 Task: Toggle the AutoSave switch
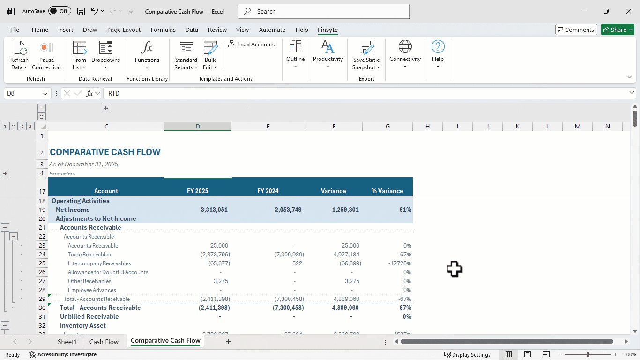(60, 11)
